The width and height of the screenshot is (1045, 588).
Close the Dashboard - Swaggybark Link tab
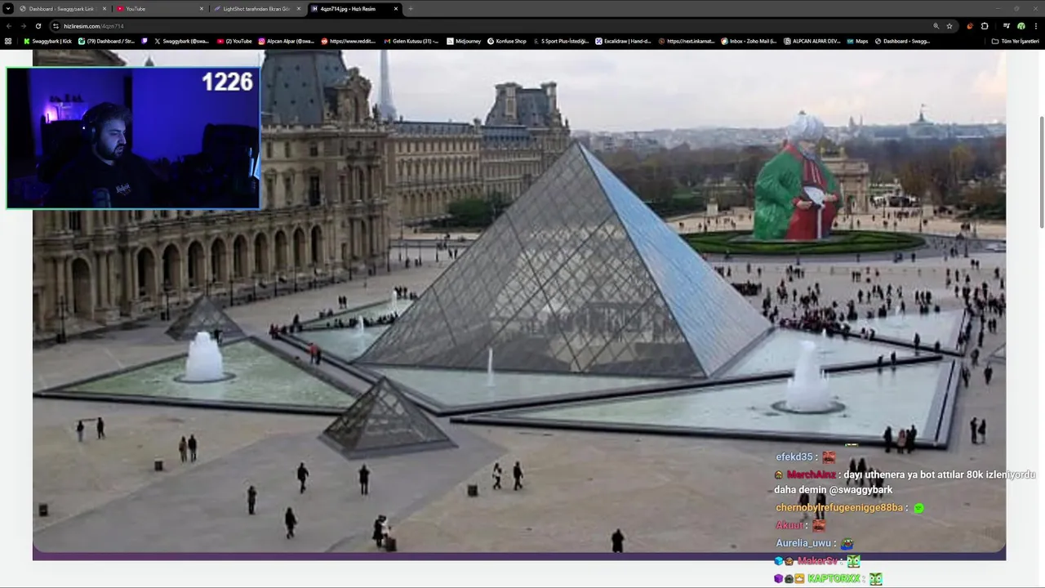tap(104, 9)
